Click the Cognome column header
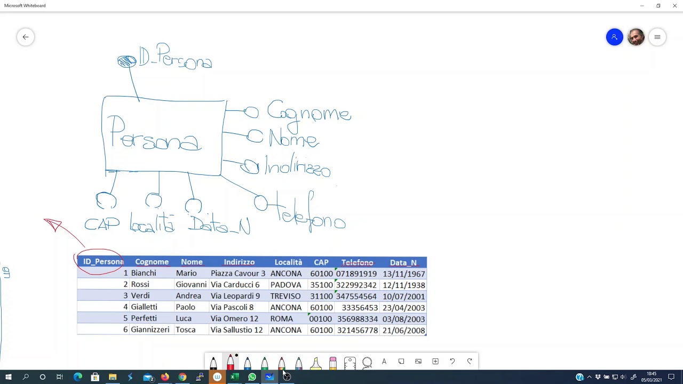The height and width of the screenshot is (384, 683). [152, 262]
